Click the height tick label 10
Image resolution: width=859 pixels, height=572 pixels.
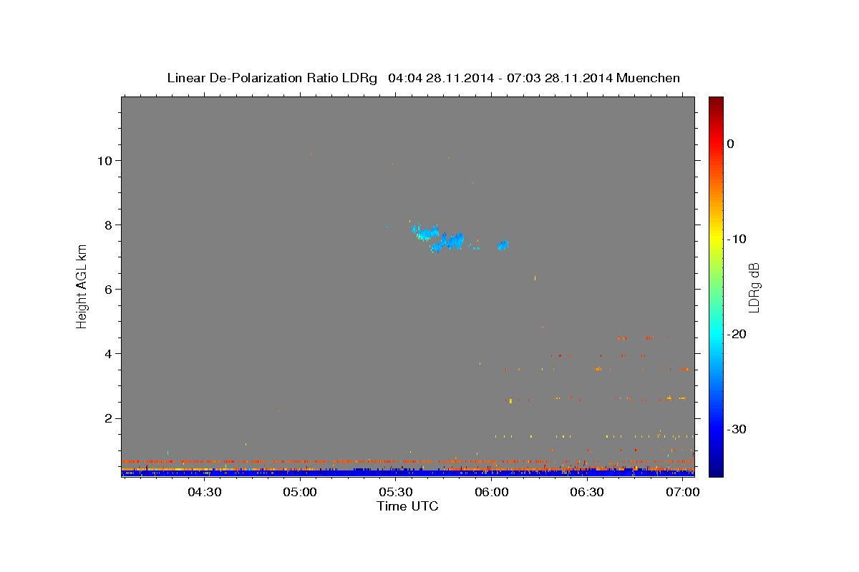[106, 160]
